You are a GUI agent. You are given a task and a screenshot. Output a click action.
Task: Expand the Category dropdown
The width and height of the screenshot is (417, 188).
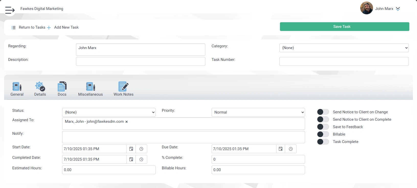pyautogui.click(x=344, y=48)
